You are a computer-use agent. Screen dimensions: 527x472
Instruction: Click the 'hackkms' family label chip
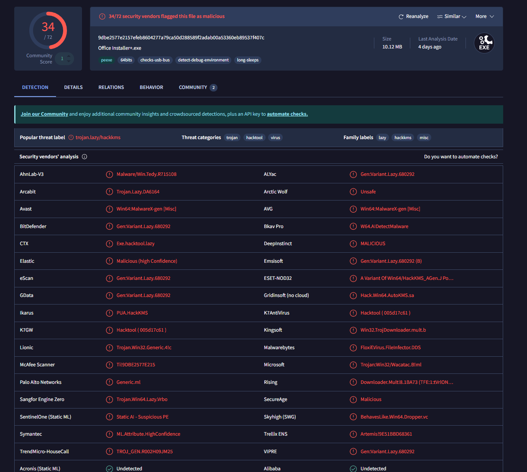(x=403, y=137)
